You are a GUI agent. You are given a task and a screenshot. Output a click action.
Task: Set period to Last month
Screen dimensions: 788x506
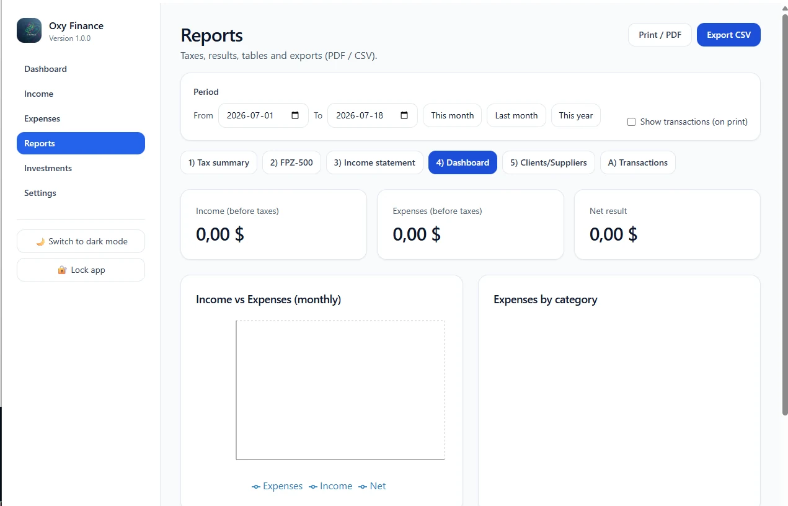[x=516, y=115]
